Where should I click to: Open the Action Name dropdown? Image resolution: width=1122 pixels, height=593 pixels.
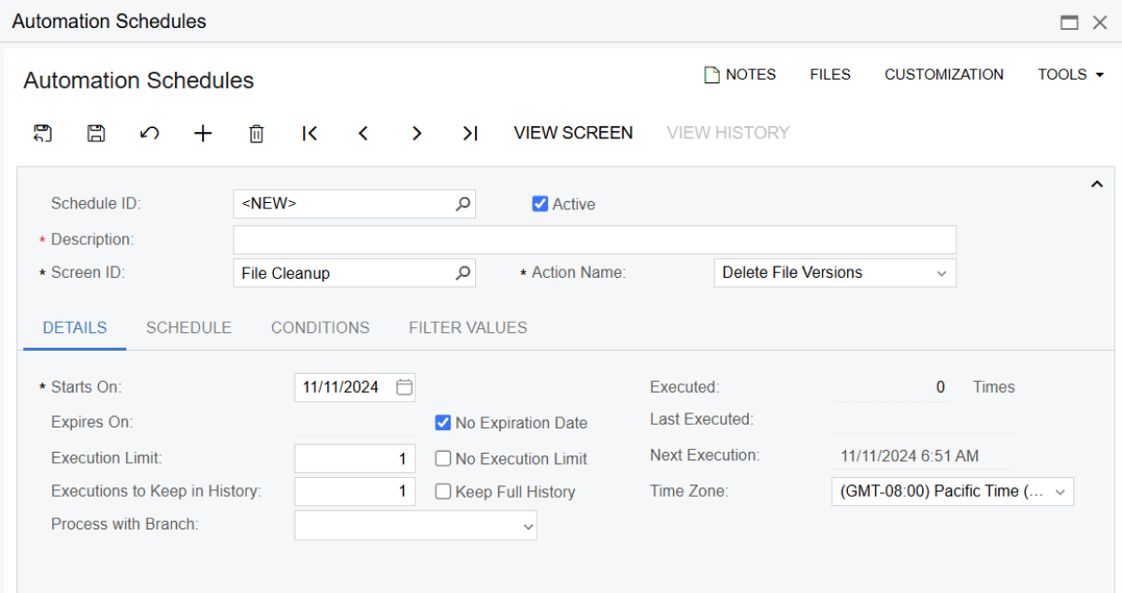(x=941, y=273)
